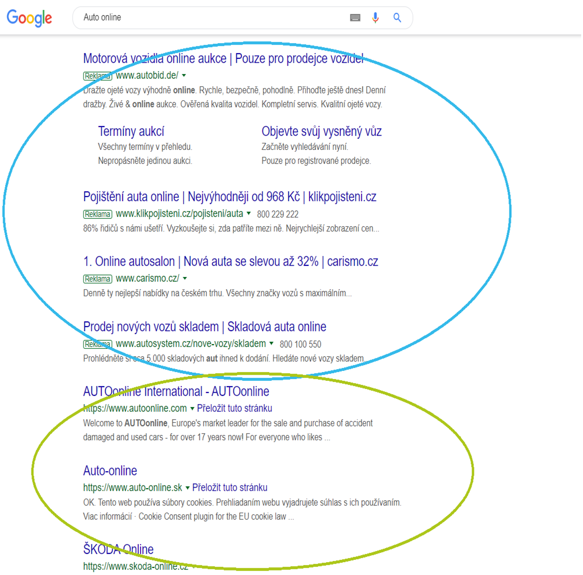Screen dimensions: 583x575
Task: Click 'Přeložit tuto stránku' beside auto-online.sk
Action: (x=230, y=488)
